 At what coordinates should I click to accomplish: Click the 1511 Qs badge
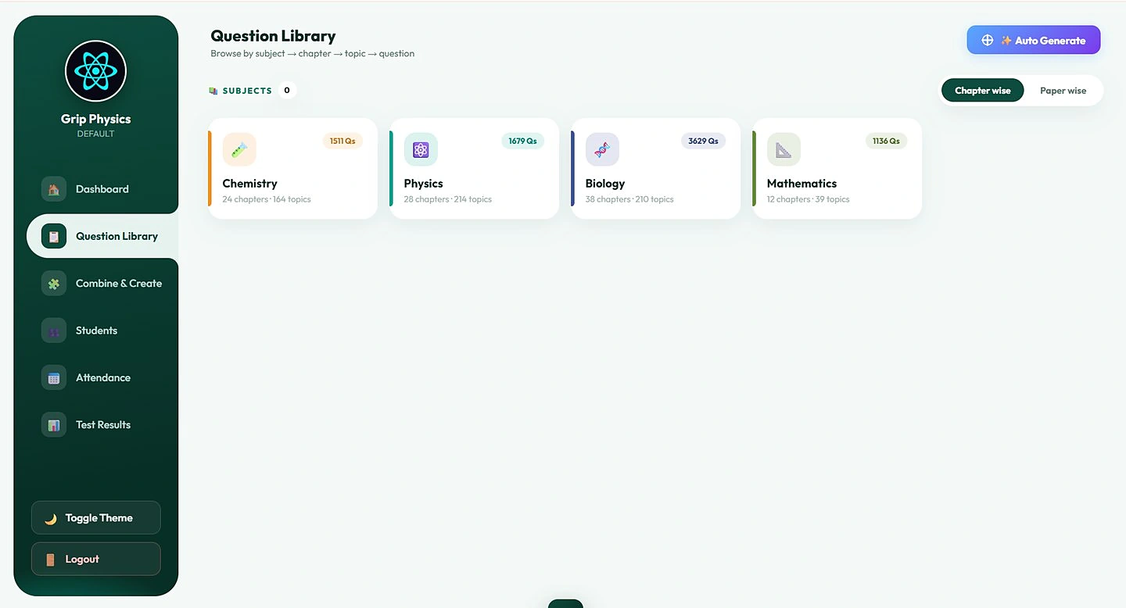[x=342, y=141]
